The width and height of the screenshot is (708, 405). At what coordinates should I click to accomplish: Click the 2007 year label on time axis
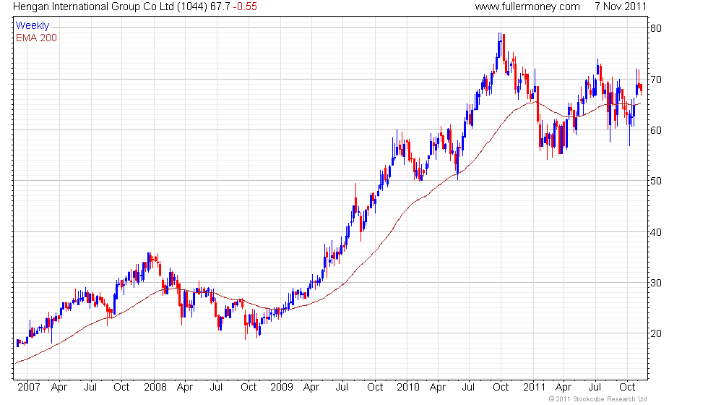(x=29, y=388)
